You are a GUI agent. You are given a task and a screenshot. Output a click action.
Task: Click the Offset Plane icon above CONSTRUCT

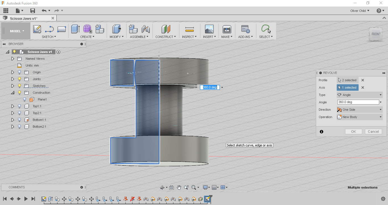click(x=166, y=29)
